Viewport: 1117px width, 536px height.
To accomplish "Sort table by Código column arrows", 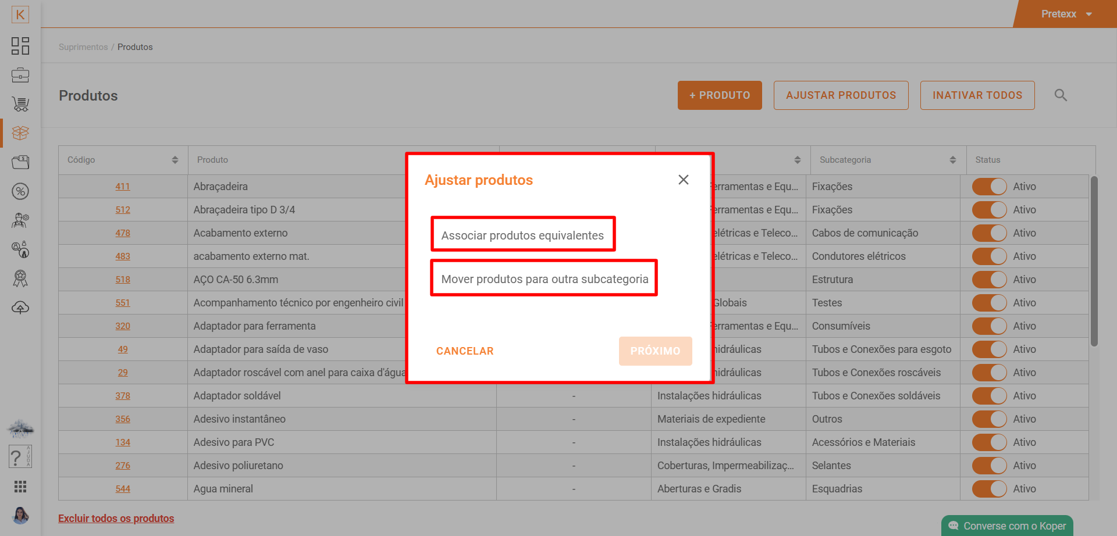I will coord(175,160).
